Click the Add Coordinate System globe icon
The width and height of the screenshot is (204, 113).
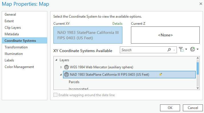click(x=193, y=49)
